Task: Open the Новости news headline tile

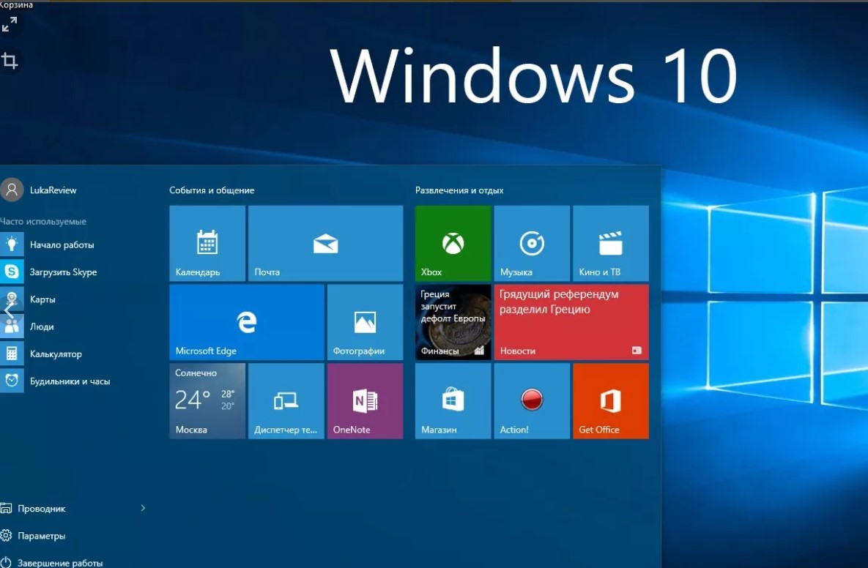Action: pos(571,322)
